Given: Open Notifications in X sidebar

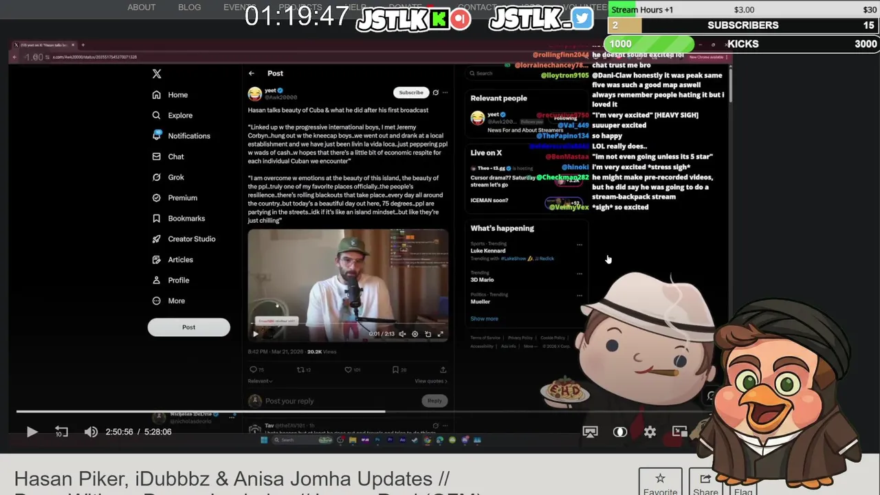Looking at the screenshot, I should 181,136.
